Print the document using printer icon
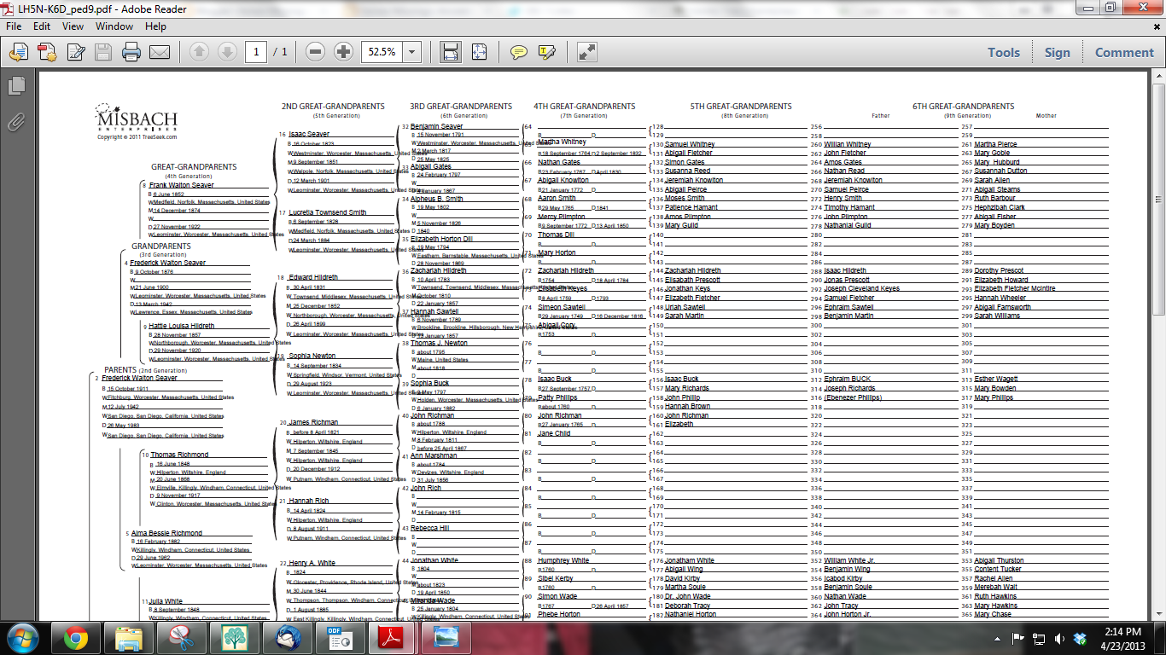The image size is (1166, 655). click(131, 52)
